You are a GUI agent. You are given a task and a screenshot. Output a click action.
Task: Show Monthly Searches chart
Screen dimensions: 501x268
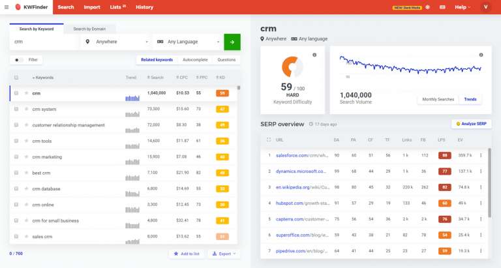tap(438, 99)
